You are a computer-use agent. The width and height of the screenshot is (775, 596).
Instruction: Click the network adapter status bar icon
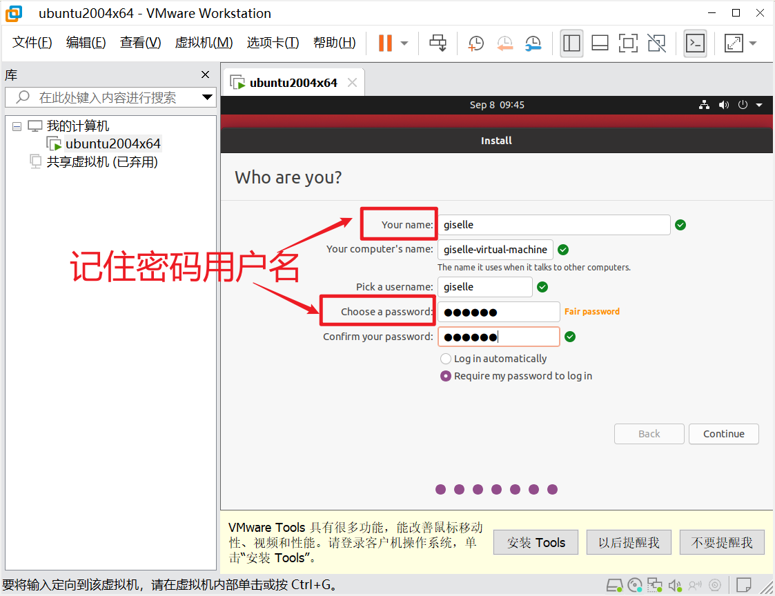coord(655,586)
